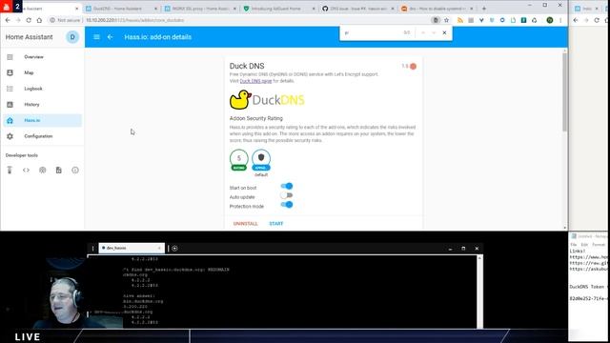610x343 pixels.
Task: Click the UNINSTALL button
Action: point(246,224)
